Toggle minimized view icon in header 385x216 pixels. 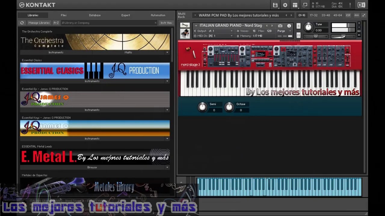pyautogui.click(x=305, y=5)
